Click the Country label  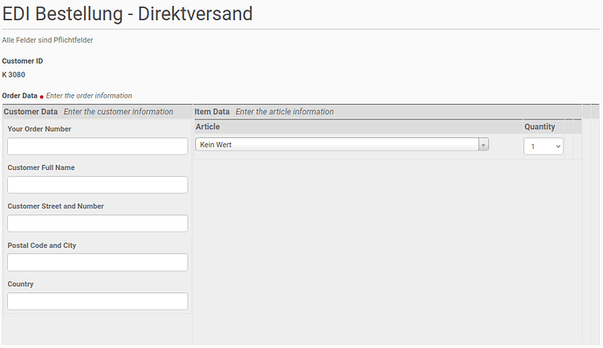point(20,284)
